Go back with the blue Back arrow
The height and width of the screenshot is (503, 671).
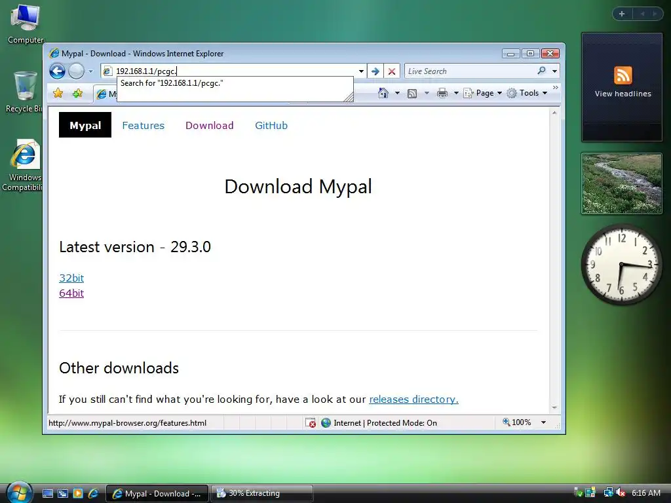(58, 71)
